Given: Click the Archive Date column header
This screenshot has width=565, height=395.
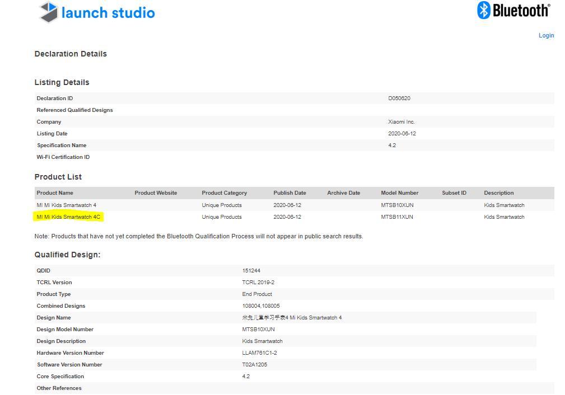Looking at the screenshot, I should click(343, 193).
